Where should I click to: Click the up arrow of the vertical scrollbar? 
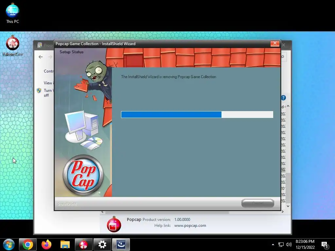point(288,106)
